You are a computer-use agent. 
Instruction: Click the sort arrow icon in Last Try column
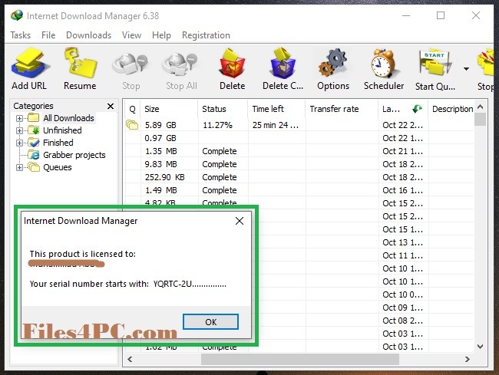pos(417,109)
